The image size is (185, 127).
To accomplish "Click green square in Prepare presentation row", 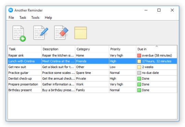I will click(139, 85).
